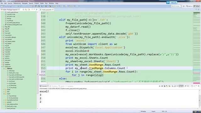201x113 pixels.
Task: Open the Open Console dropdown arrow
Action: (194, 86)
